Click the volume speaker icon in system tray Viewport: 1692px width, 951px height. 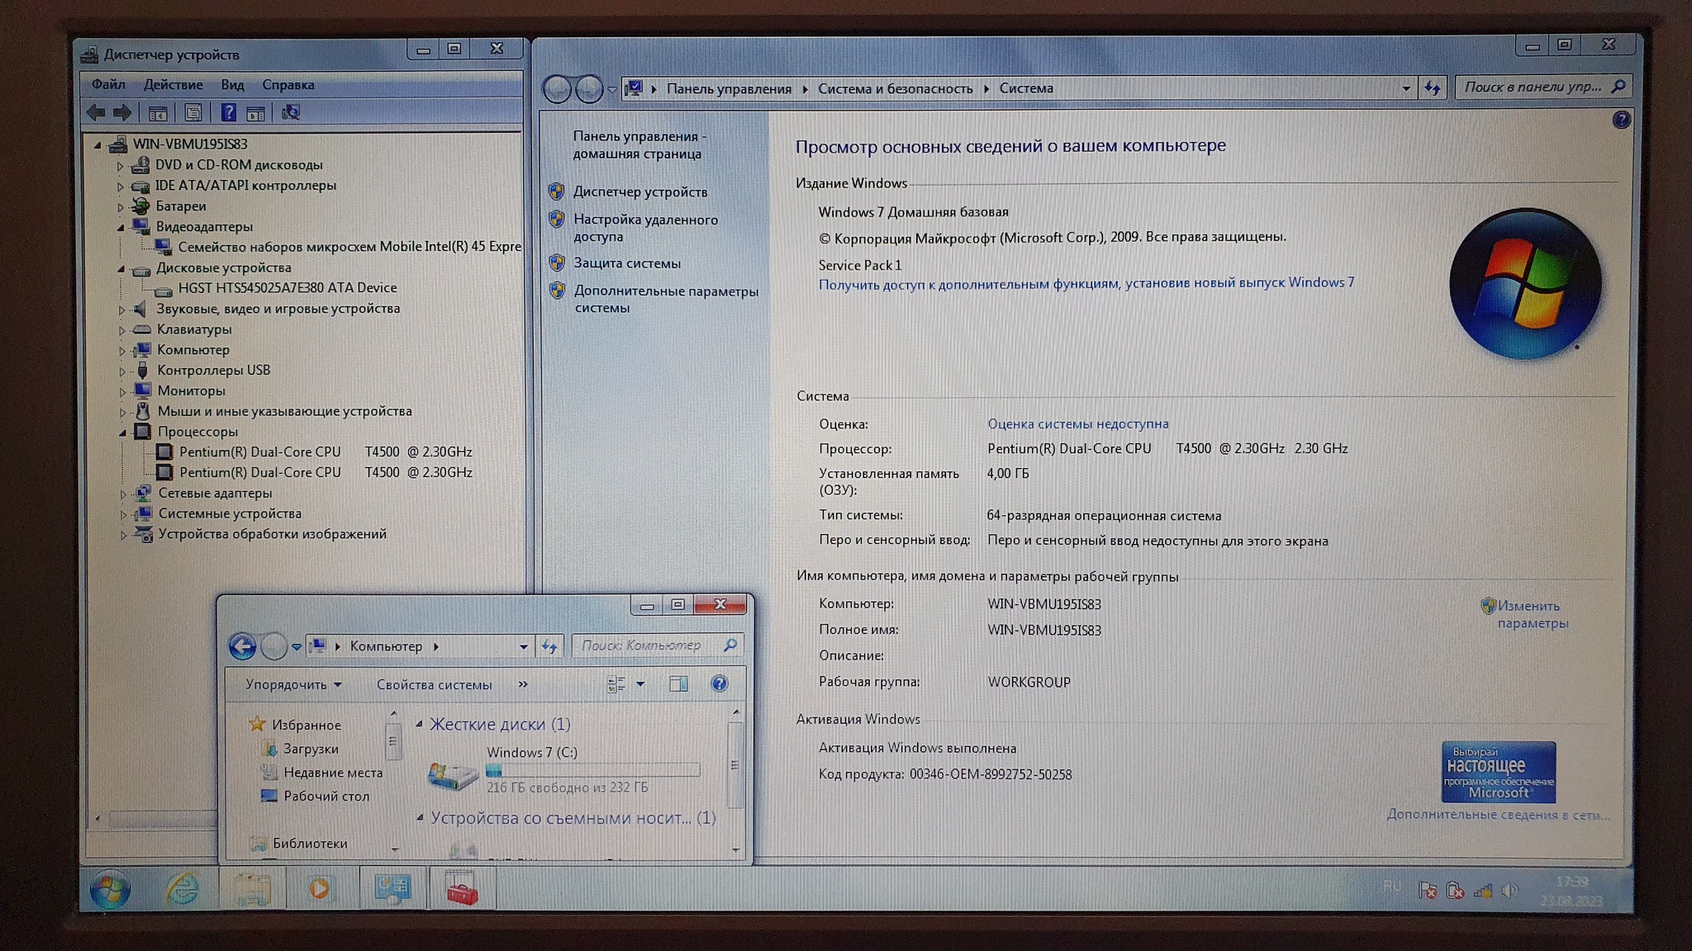click(1510, 890)
